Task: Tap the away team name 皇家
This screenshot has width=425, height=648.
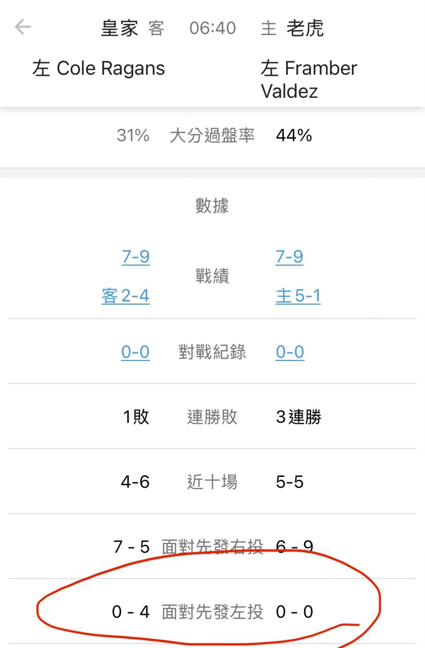Action: point(119,28)
